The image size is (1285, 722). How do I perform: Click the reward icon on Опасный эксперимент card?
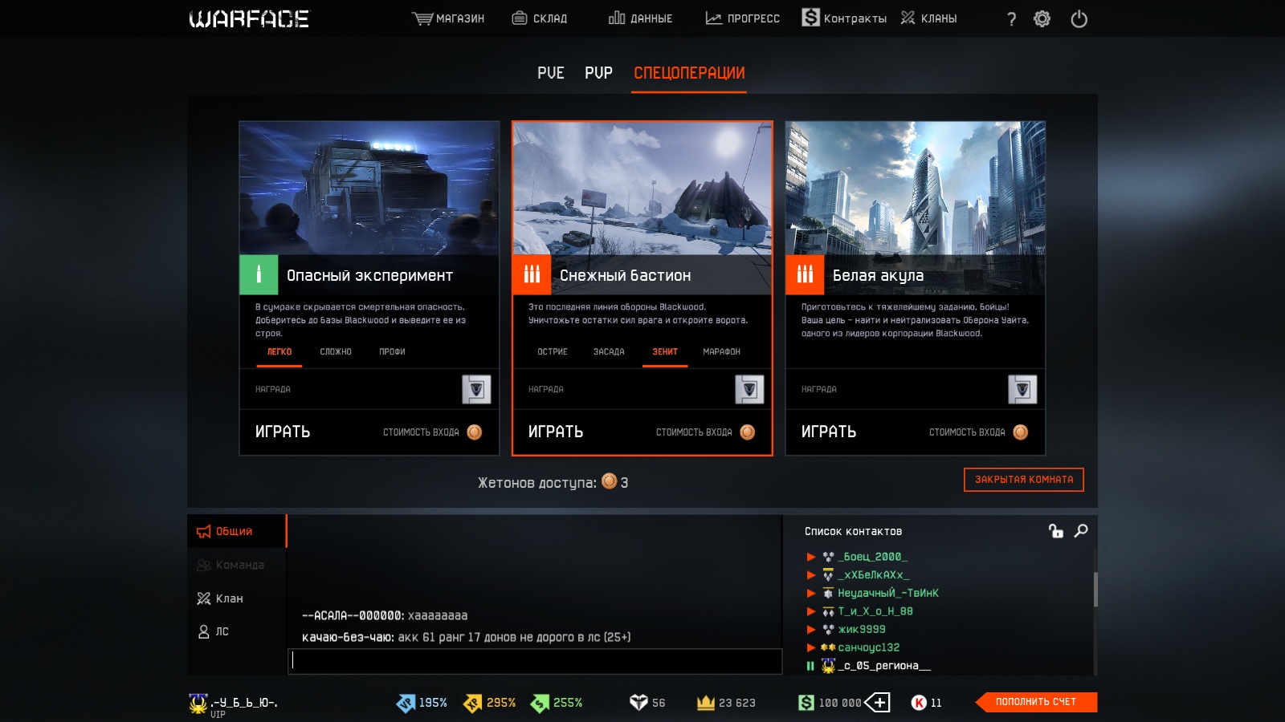pos(476,389)
